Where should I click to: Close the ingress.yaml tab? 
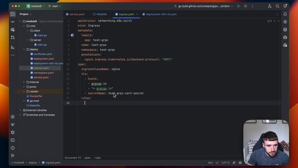[x=137, y=14]
